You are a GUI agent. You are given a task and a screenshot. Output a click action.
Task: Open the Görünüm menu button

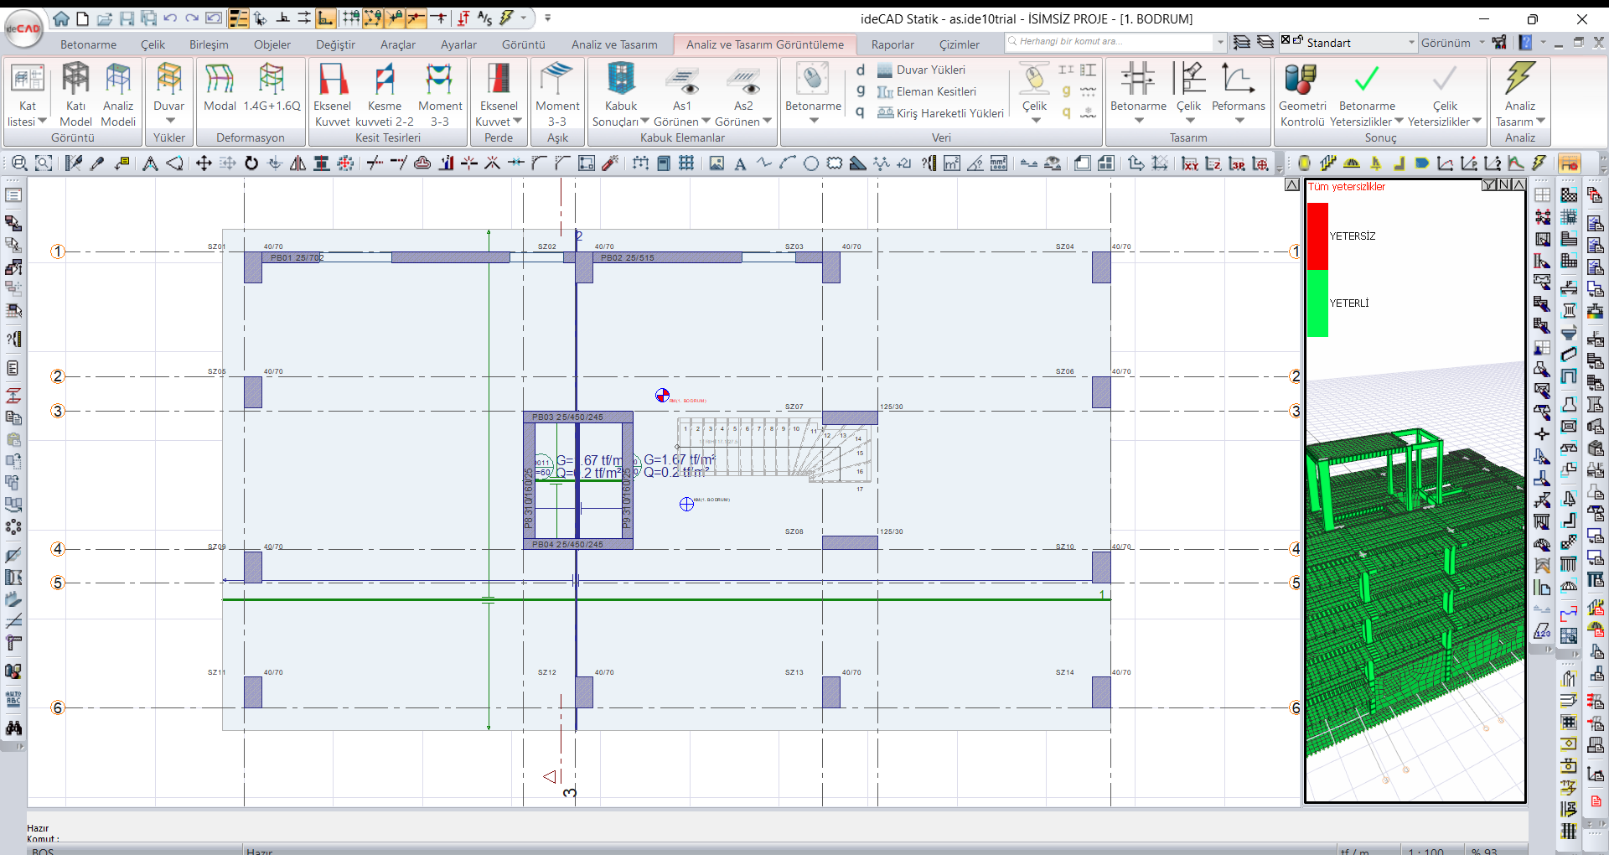coord(1451,43)
